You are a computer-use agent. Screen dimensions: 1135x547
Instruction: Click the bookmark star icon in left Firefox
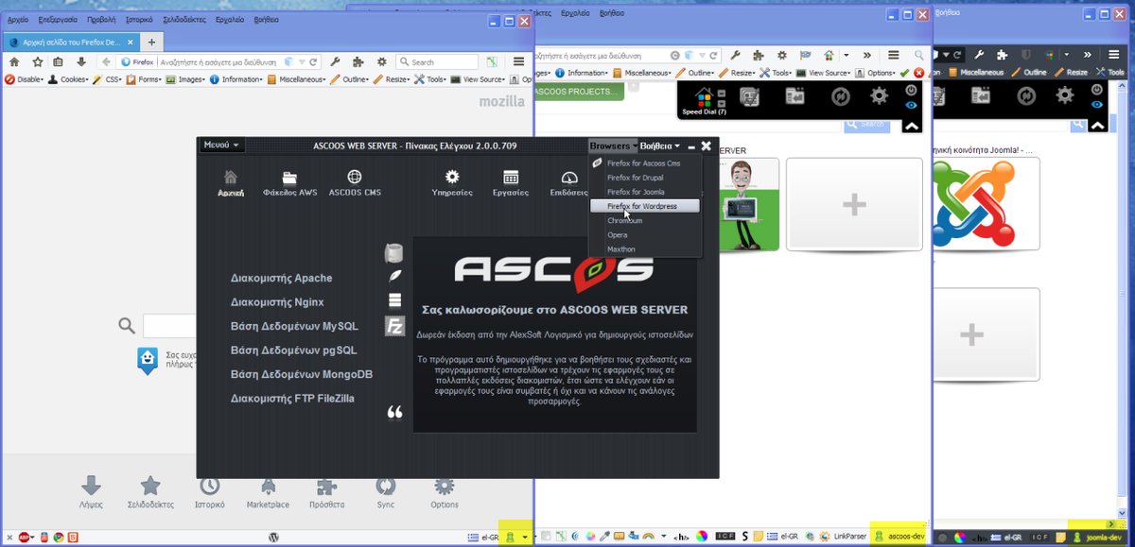(37, 61)
